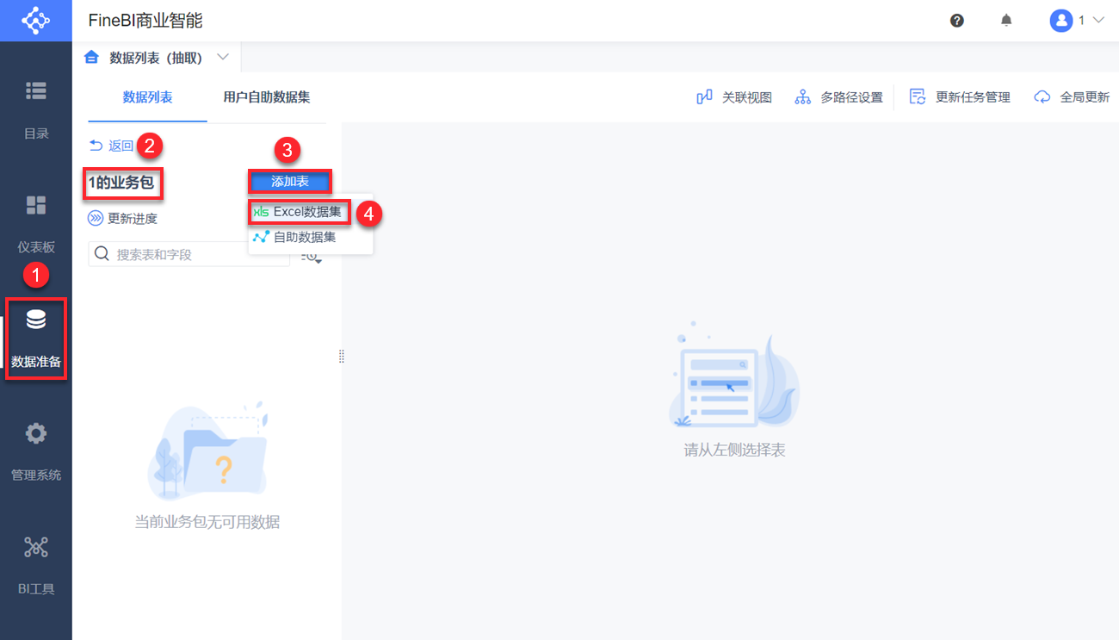Open the 目录 directory sidebar icon
The height and width of the screenshot is (640, 1119).
[x=36, y=90]
